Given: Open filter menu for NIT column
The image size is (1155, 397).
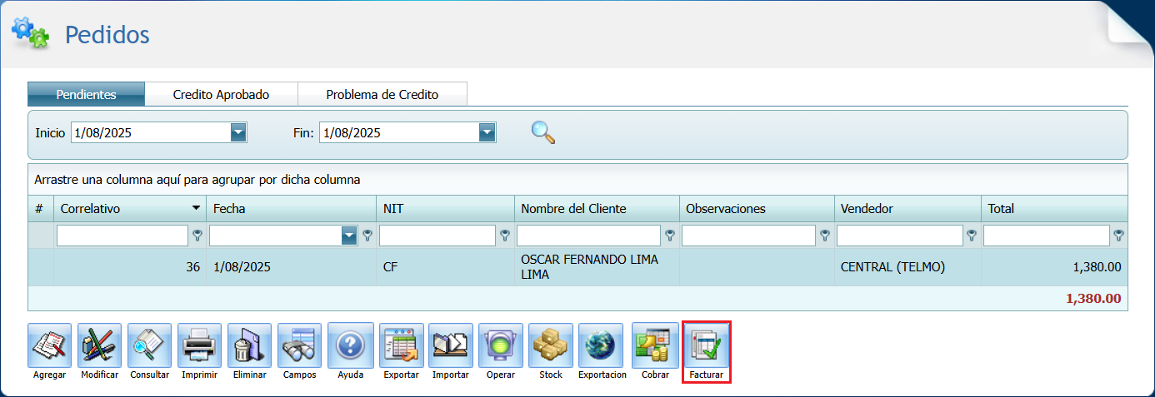Looking at the screenshot, I should 505,236.
